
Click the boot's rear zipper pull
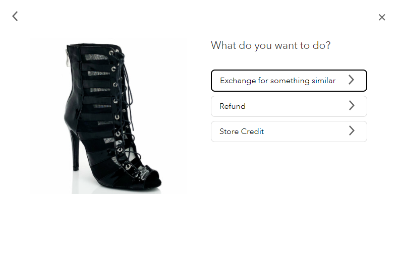(x=68, y=58)
